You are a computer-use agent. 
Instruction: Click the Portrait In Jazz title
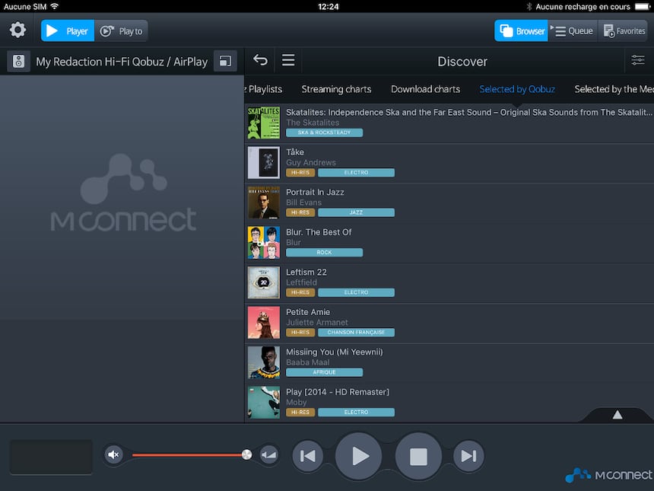[315, 192]
